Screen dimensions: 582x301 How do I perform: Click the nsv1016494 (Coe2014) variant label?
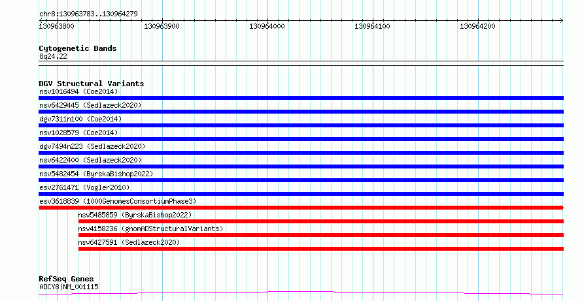point(78,91)
